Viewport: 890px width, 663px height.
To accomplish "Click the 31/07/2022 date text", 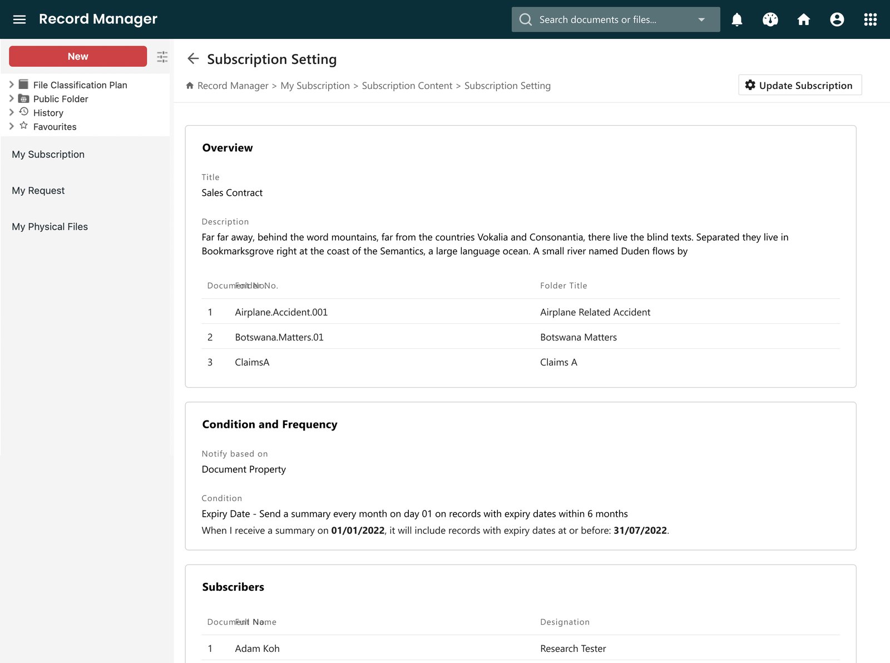I will tap(640, 530).
